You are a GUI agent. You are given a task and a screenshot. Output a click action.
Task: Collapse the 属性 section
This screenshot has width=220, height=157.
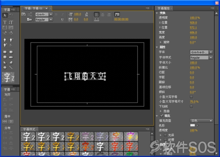157,47
